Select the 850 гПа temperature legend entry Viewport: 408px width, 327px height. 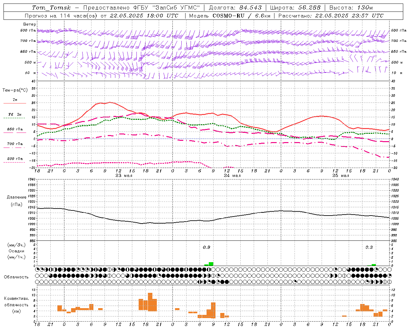[15, 130]
